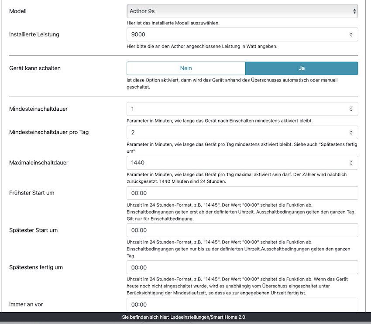Click the Spätester Start um time field
The image size is (371, 324).
coord(242,230)
